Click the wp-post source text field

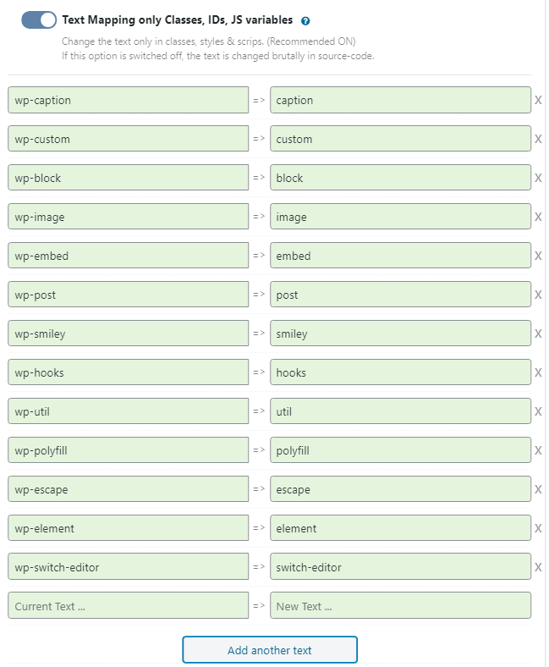(x=128, y=295)
